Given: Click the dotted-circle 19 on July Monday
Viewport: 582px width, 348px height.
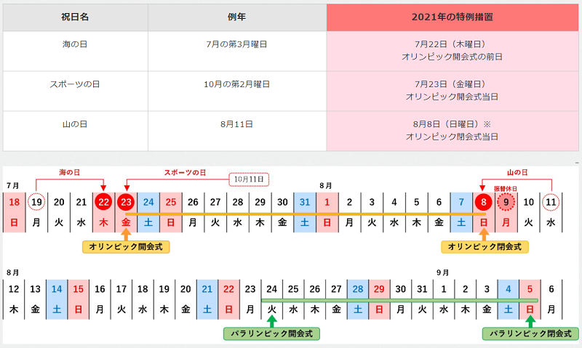Looking at the screenshot, I should [36, 202].
